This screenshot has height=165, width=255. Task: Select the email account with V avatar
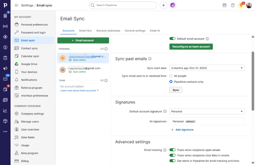click(x=83, y=58)
